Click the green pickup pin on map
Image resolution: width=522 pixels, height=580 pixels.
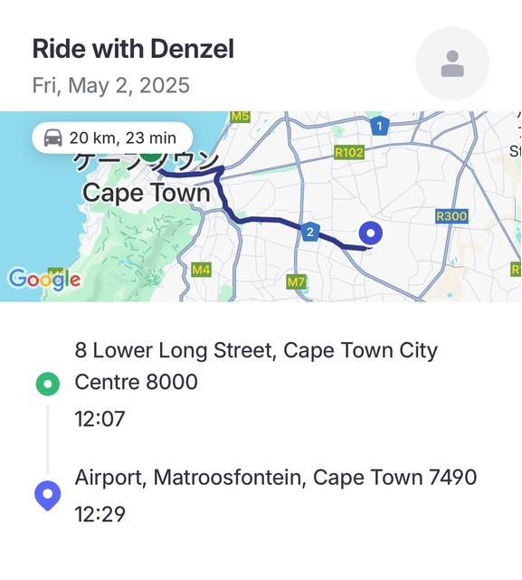tap(151, 157)
